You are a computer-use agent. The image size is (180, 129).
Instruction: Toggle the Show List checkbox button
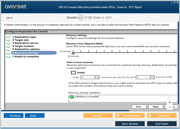click(162, 116)
